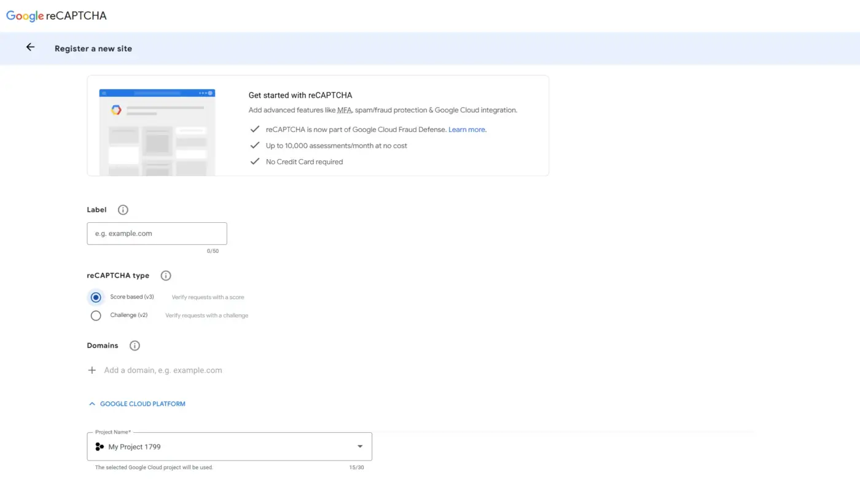Image resolution: width=860 pixels, height=482 pixels.
Task: Click the Register a new site title
Action: tap(93, 49)
